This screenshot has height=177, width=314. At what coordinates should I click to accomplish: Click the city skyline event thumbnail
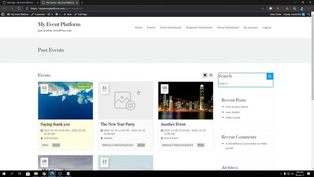pyautogui.click(x=185, y=100)
